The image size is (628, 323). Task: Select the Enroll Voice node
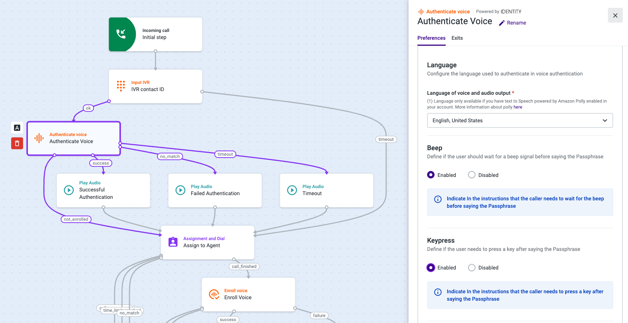click(x=249, y=294)
